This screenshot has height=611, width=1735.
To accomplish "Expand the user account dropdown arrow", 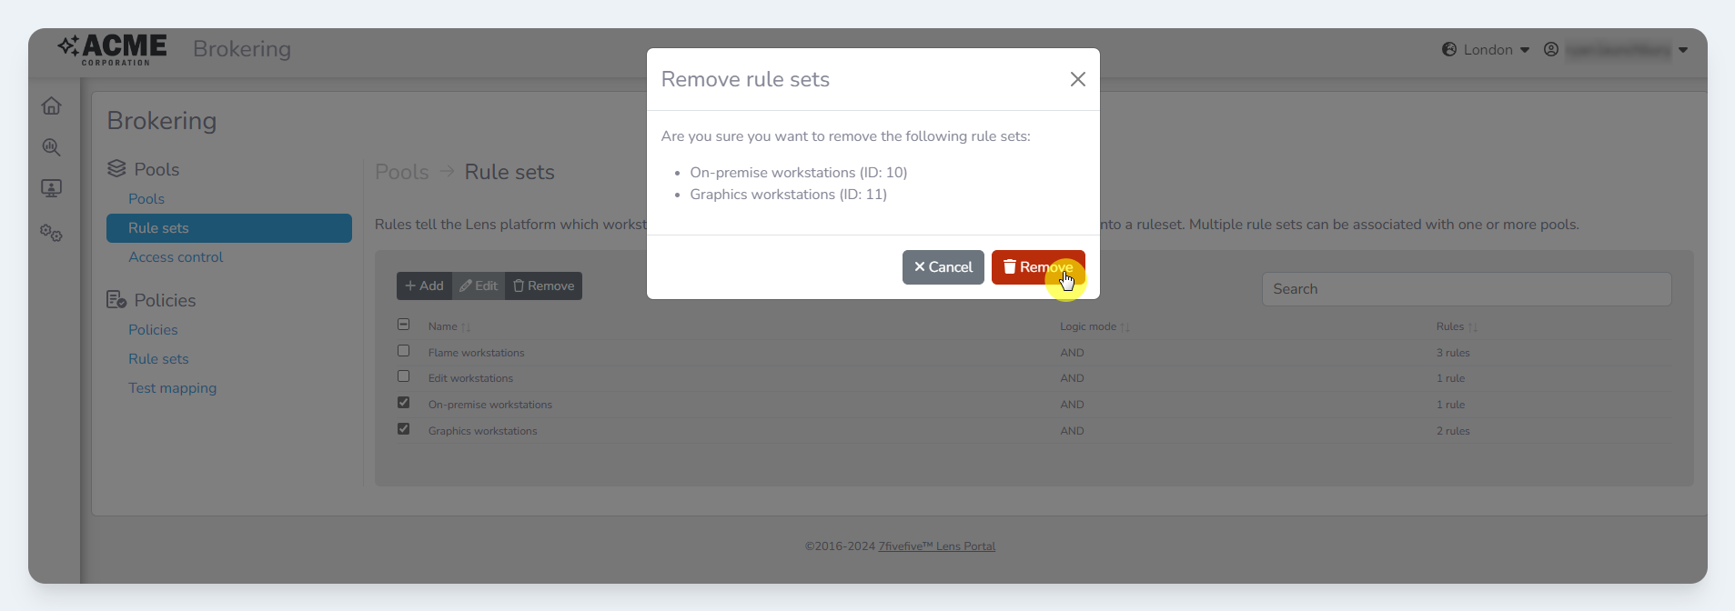I will (x=1683, y=50).
